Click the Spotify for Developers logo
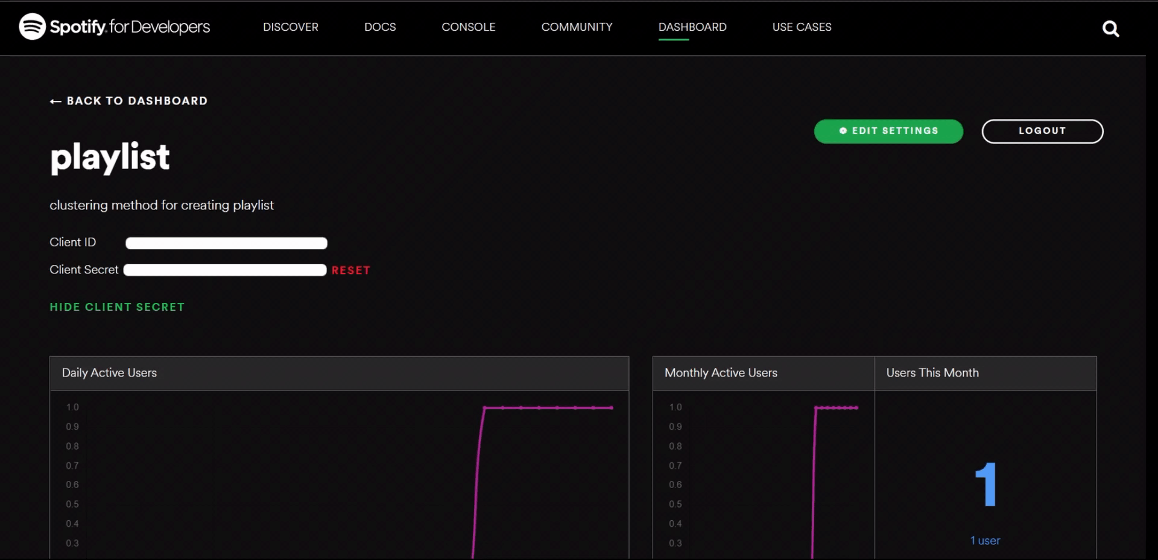The image size is (1158, 560). (x=115, y=27)
